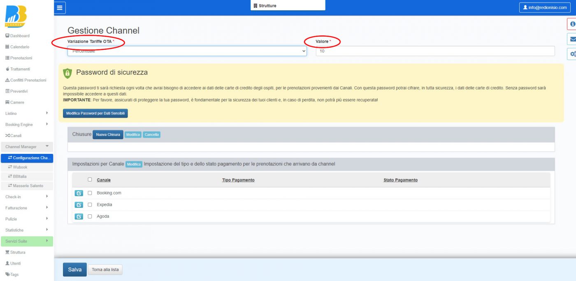Open the Strutture tab at top
Screen dimensions: 576x281
click(288, 5)
